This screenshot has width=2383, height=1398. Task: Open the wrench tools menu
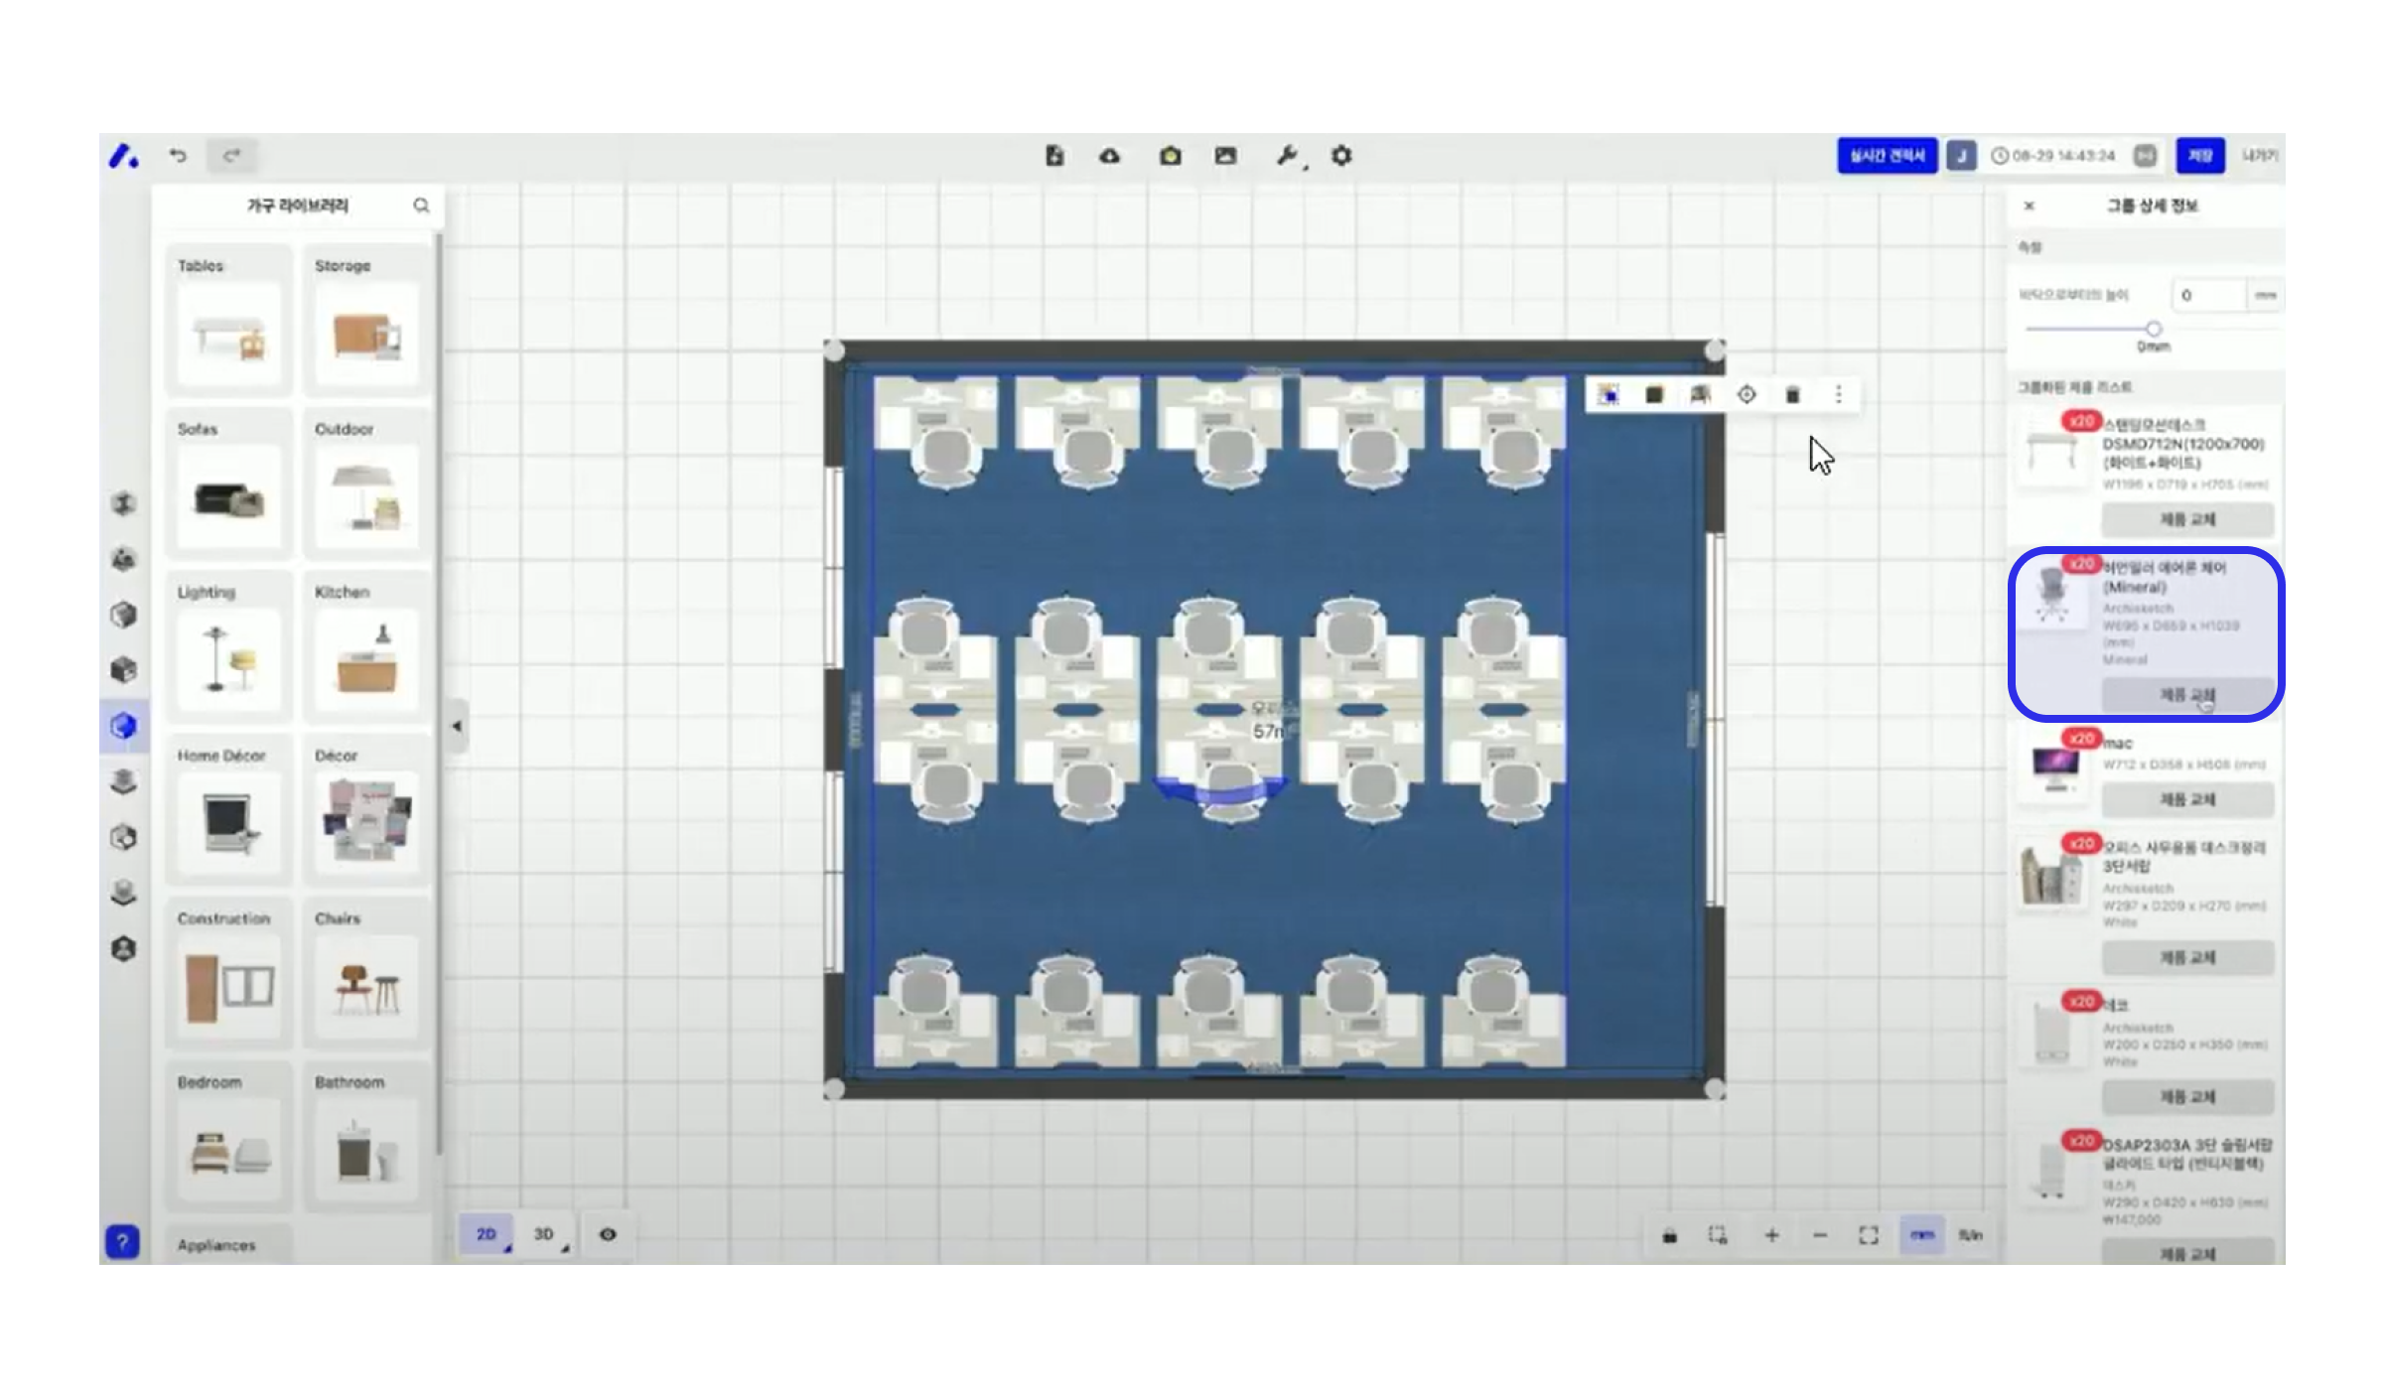1288,156
